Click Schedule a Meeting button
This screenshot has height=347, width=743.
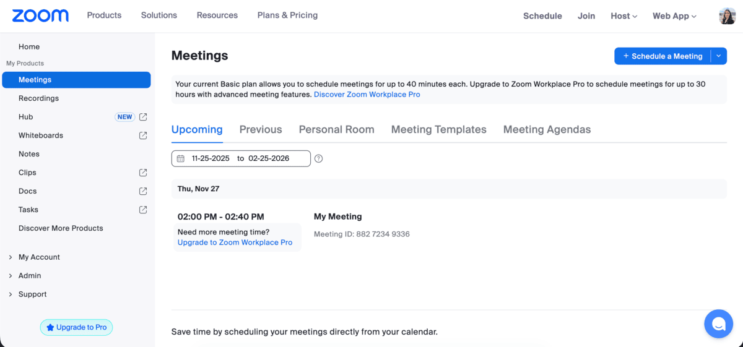click(x=663, y=56)
